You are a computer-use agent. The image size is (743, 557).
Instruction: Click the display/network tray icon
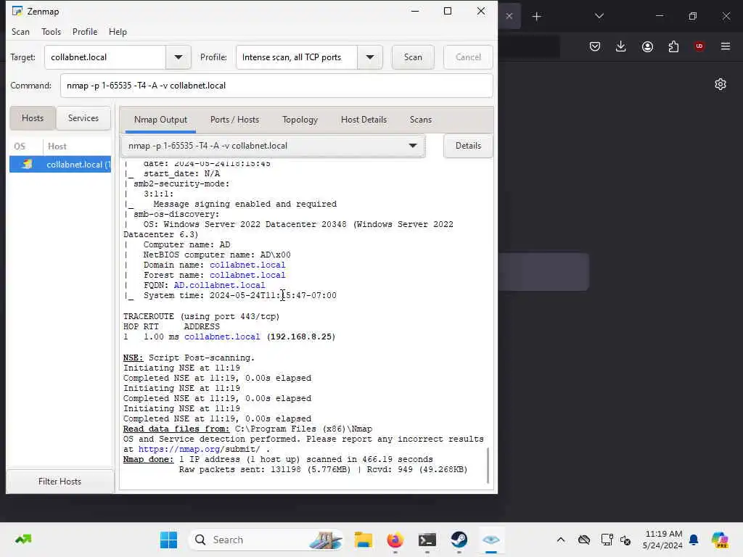607,540
